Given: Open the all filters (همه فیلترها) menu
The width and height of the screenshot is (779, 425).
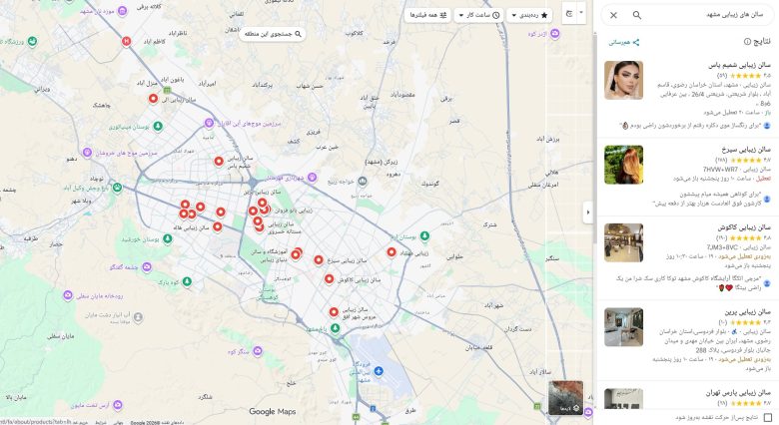Looking at the screenshot, I should [x=427, y=15].
